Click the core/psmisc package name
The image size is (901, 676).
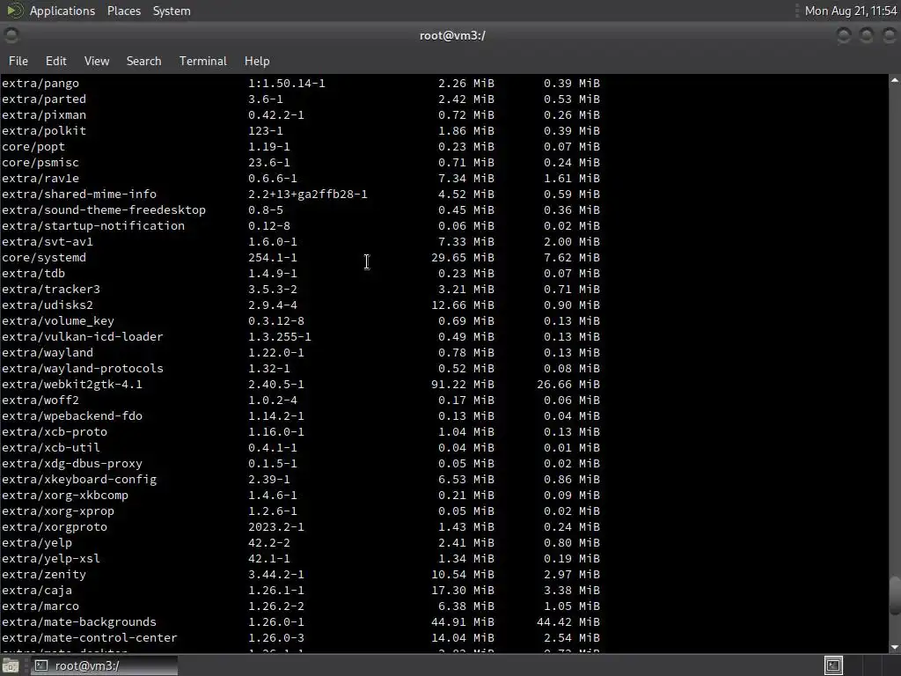[40, 163]
